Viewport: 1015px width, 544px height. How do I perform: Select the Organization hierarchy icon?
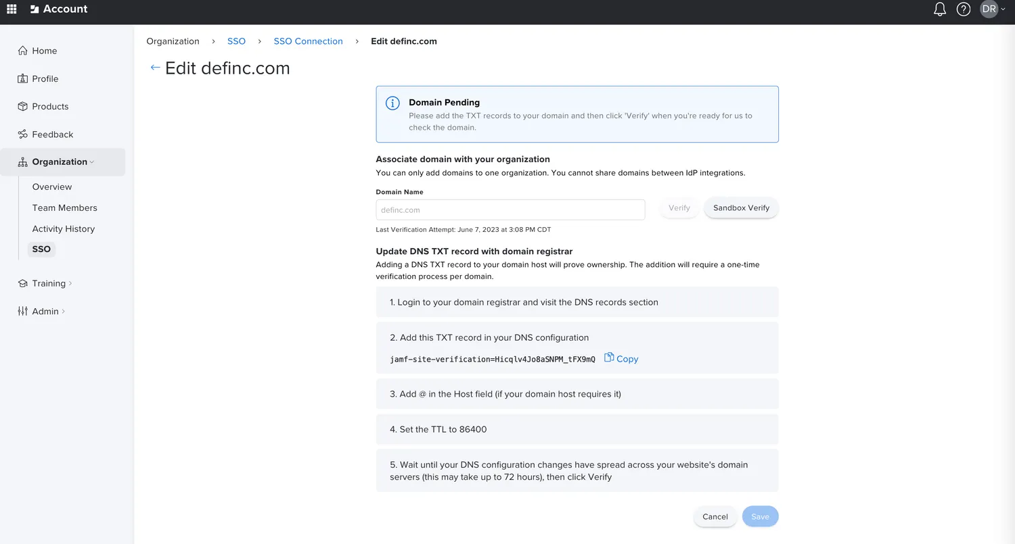[22, 162]
